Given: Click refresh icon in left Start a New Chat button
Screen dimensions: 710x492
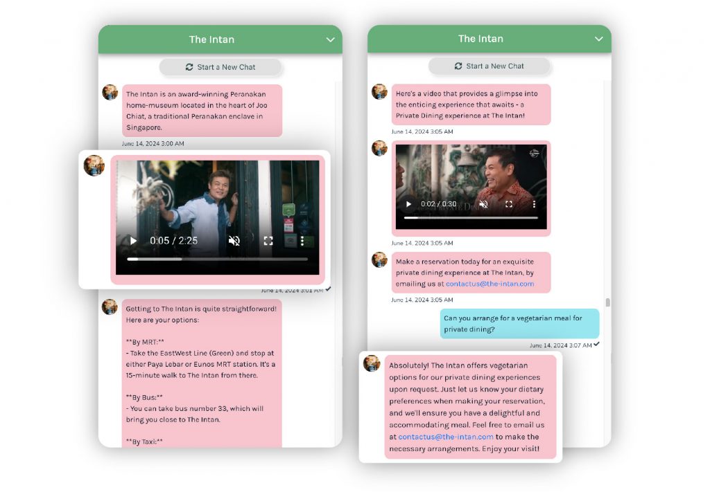Looking at the screenshot, I should 189,67.
